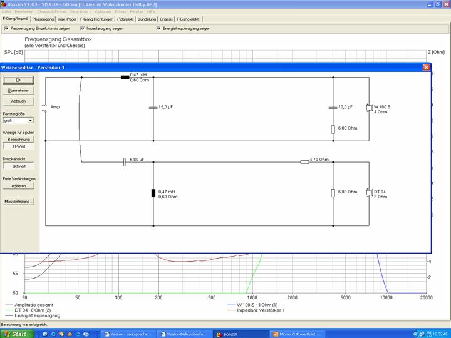Toggle the Impedanzgang zeigen checkbox
451x338 pixels.
(82, 29)
